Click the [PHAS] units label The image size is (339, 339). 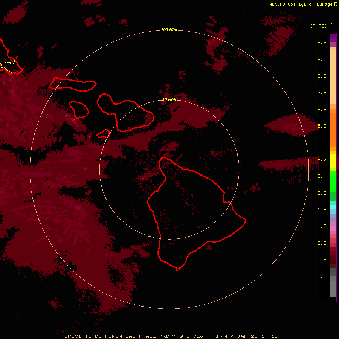pos(318,26)
